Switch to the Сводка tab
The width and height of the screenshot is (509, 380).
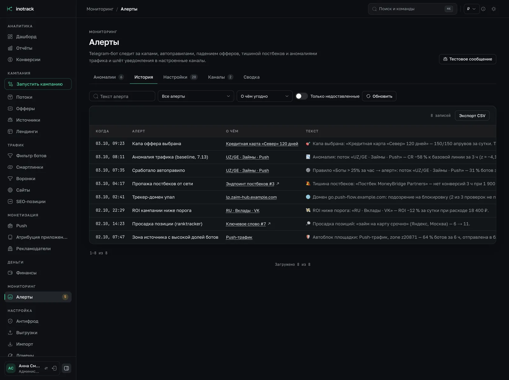click(252, 77)
